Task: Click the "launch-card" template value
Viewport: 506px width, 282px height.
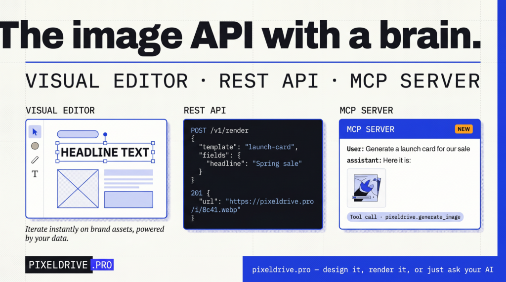Action: point(269,147)
